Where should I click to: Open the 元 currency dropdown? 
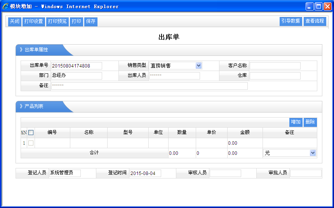(x=313, y=153)
